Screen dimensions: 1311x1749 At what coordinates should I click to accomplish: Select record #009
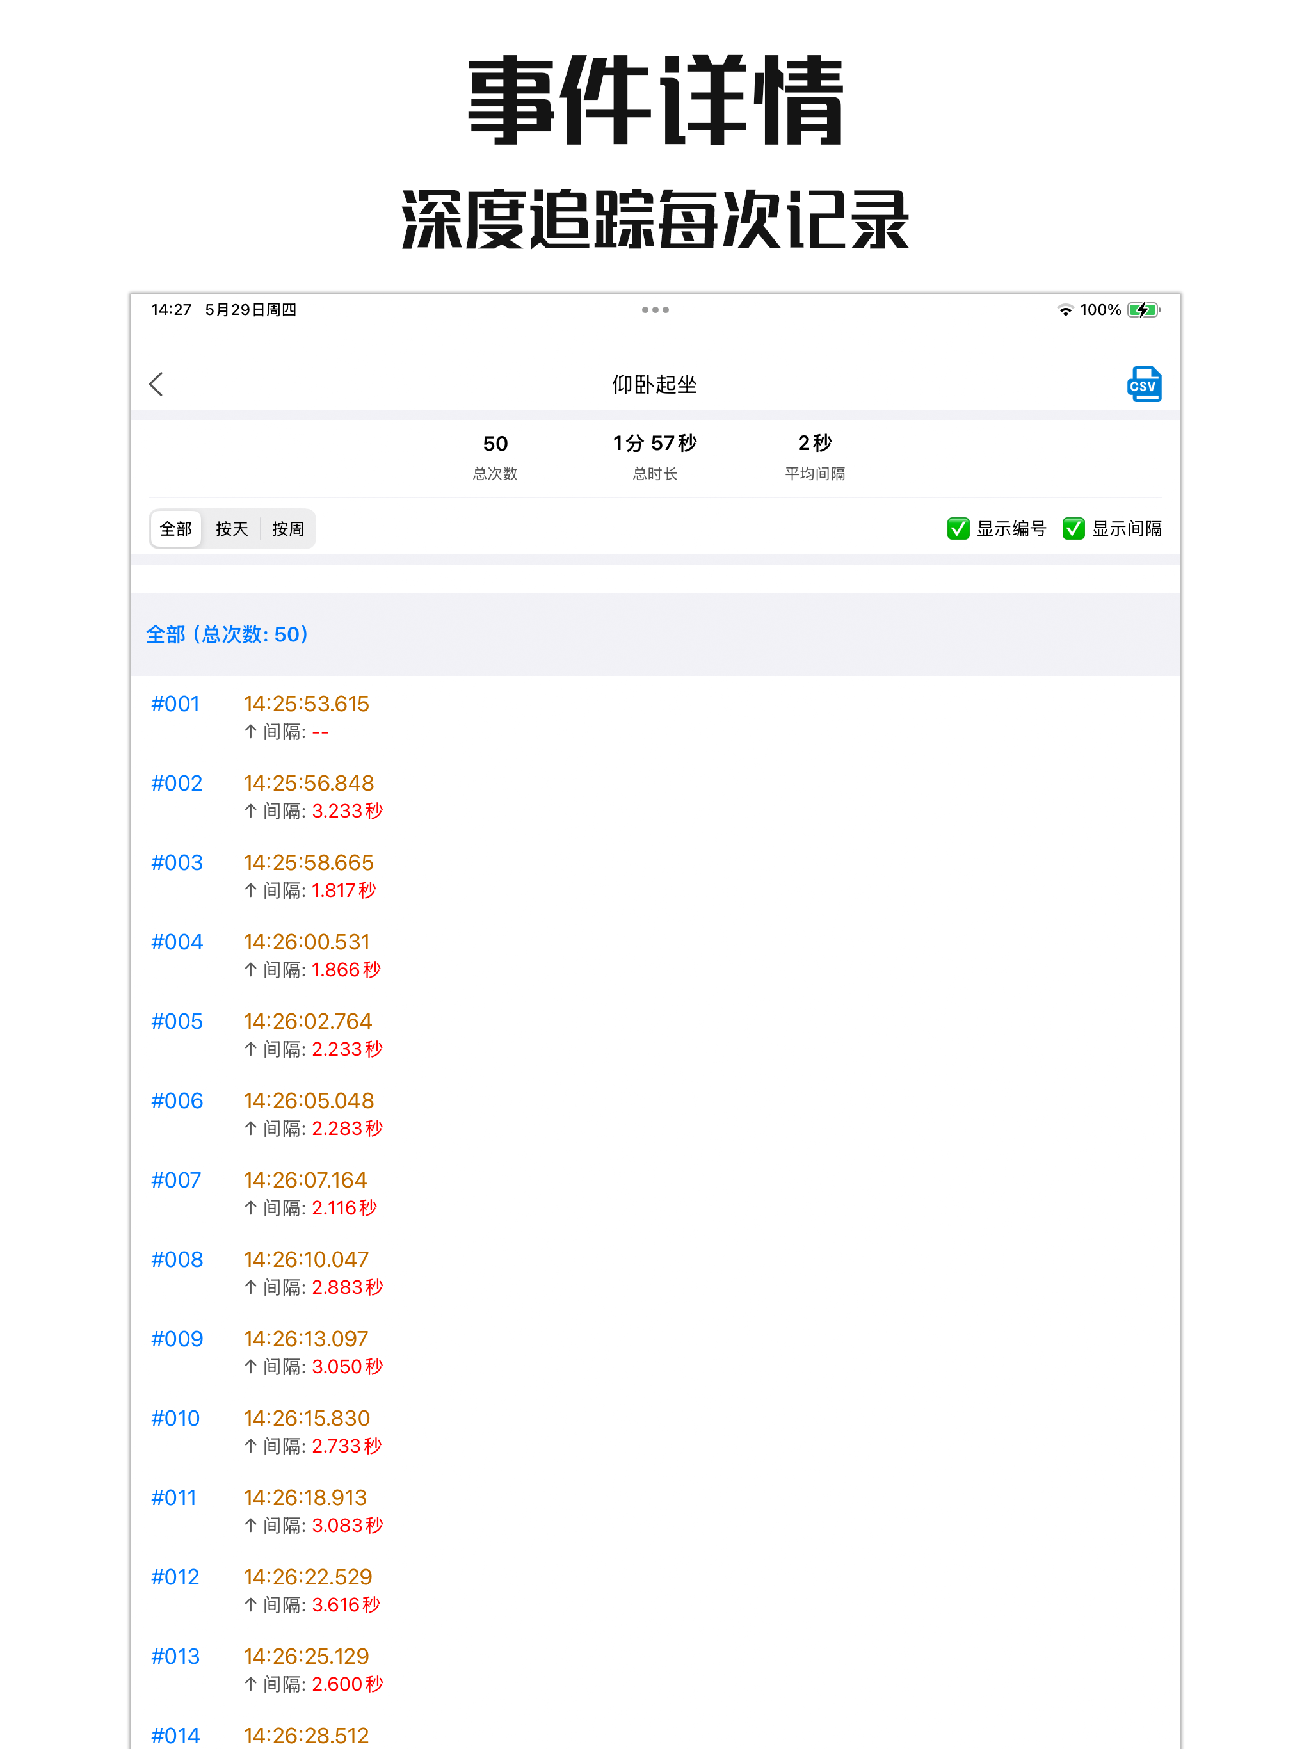(176, 1339)
